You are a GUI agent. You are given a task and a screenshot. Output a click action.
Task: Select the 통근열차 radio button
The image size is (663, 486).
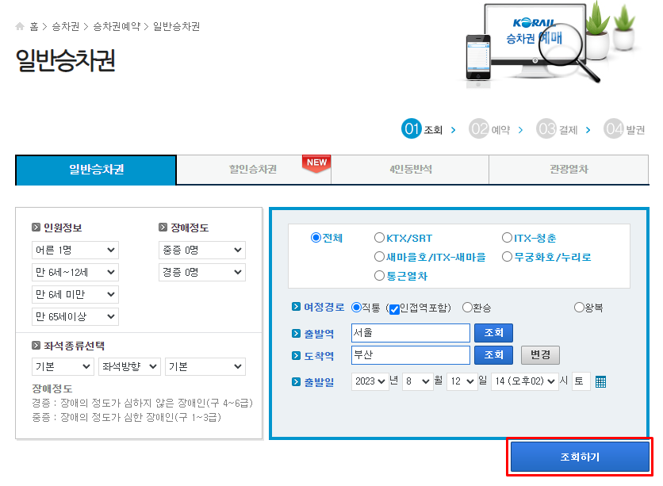point(379,276)
